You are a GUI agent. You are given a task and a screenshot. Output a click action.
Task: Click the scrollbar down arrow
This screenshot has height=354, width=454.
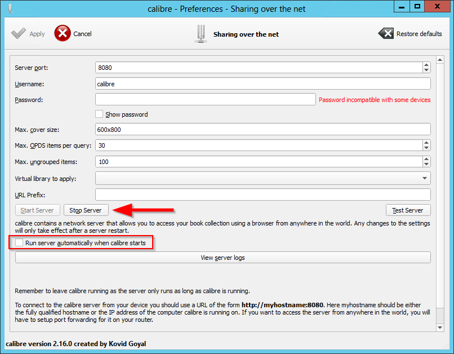pyautogui.click(x=440, y=328)
